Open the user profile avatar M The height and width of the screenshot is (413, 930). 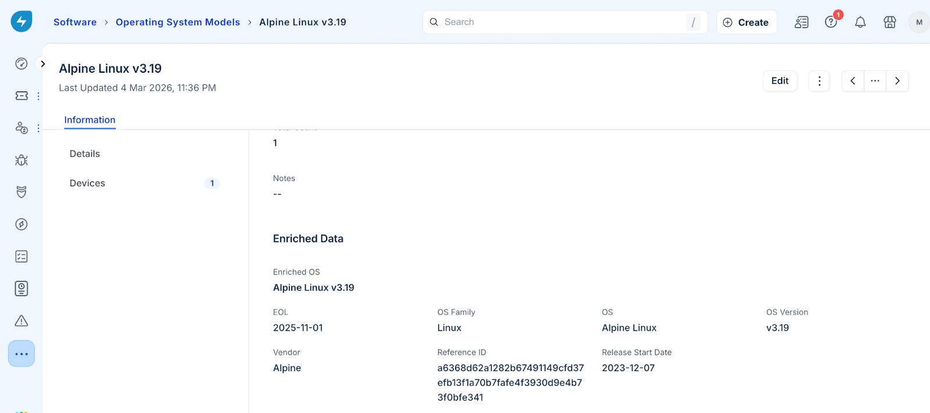919,22
